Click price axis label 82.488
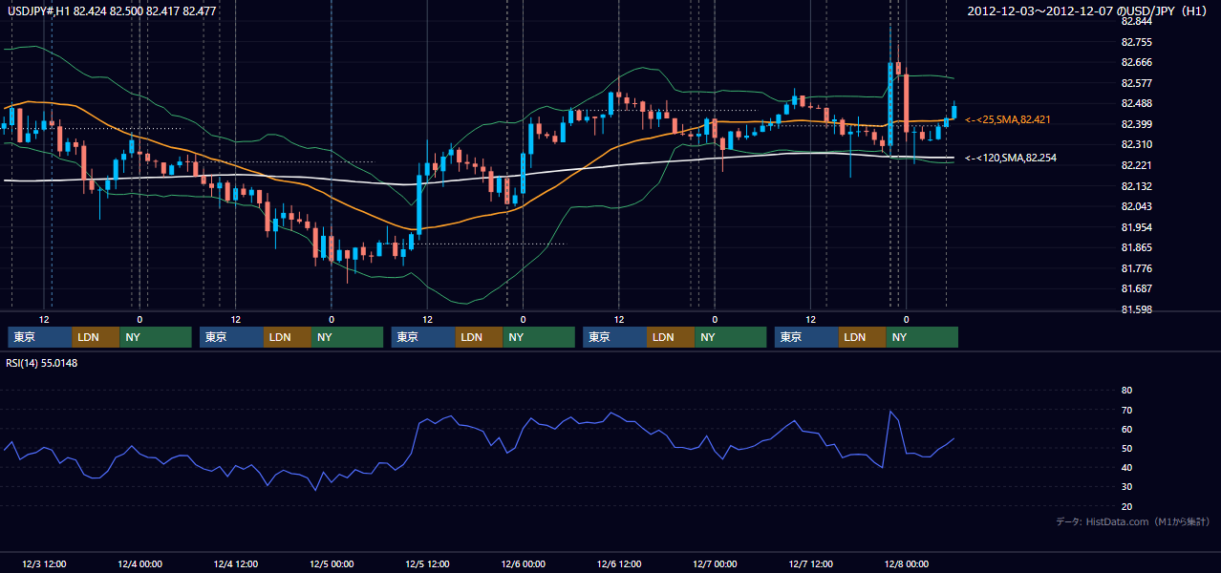Screen dimensions: 1221x573 coord(1136,103)
